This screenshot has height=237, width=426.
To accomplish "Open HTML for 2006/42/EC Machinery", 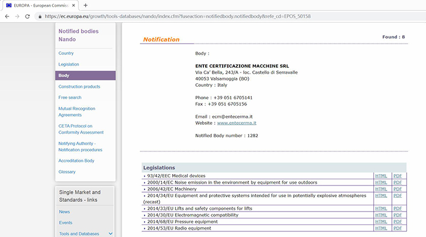I will click(x=381, y=189).
